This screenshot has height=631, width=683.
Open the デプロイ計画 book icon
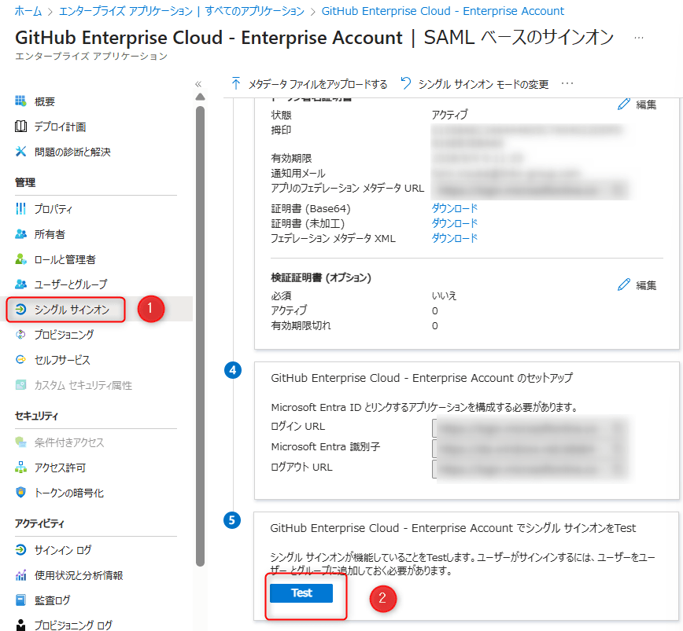pyautogui.click(x=20, y=127)
